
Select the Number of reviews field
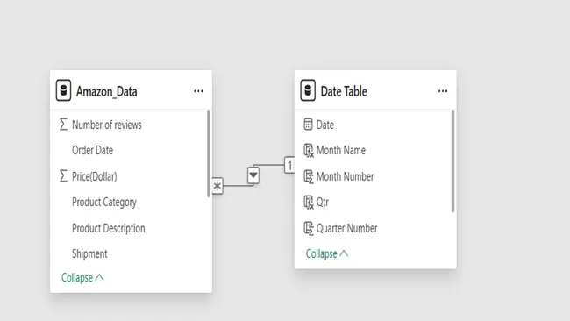click(x=107, y=125)
